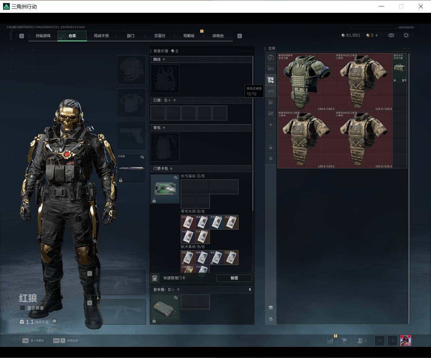Swap the keycard case with arrows icon
Screen dimensions: 431x358
[x=176, y=177]
